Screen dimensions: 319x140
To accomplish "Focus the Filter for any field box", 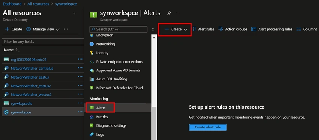I will click(43, 42).
